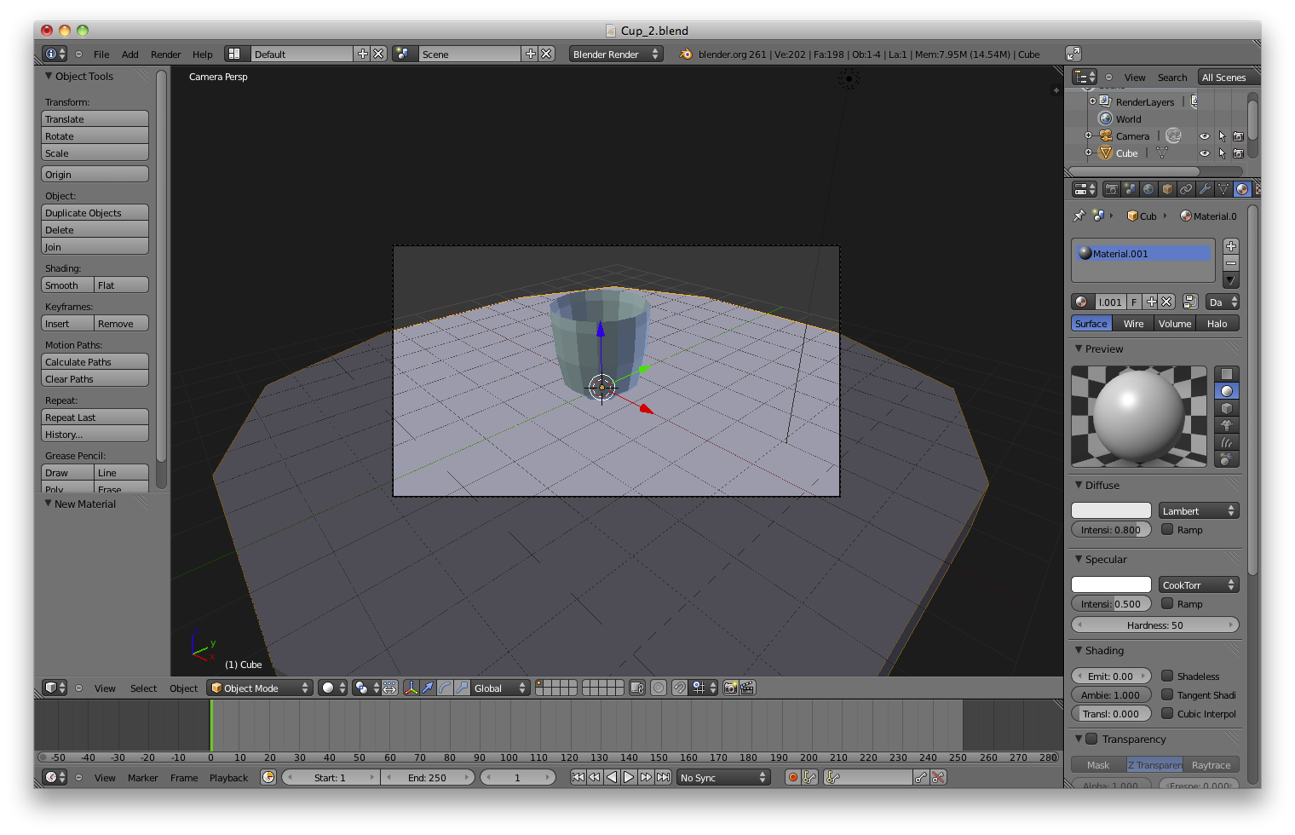Switch to the Wire material type tab
The height and width of the screenshot is (835, 1295).
(x=1133, y=324)
